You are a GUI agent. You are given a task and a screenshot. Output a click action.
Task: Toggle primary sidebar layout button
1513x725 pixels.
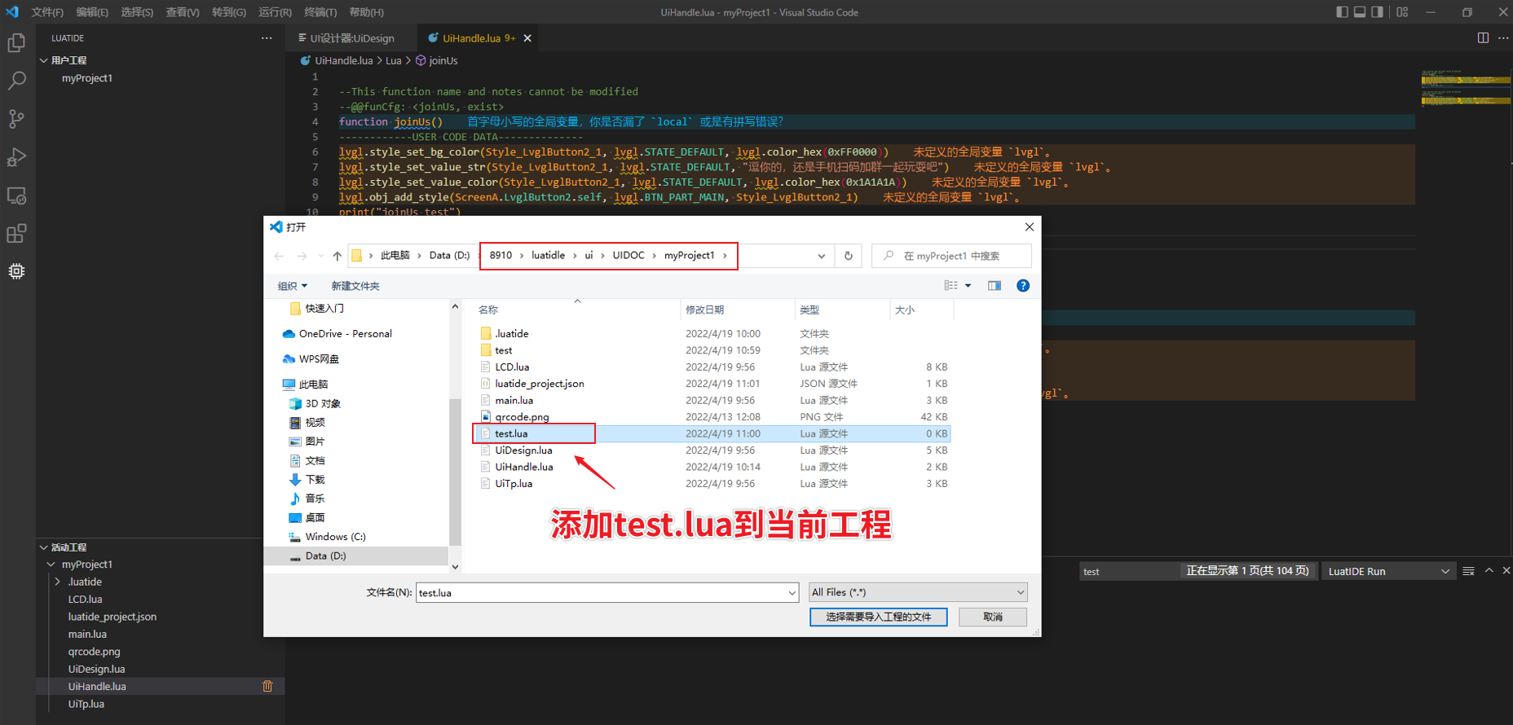(x=1342, y=12)
